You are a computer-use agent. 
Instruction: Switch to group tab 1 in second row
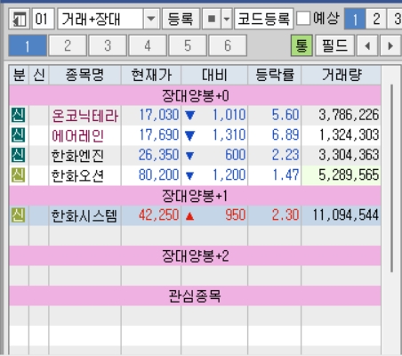(28, 45)
